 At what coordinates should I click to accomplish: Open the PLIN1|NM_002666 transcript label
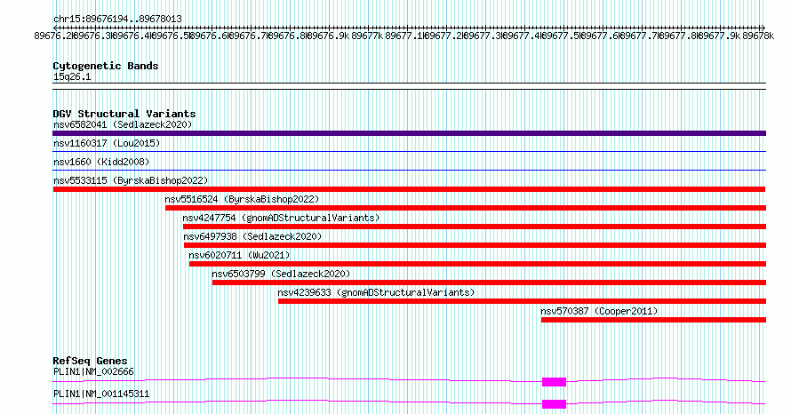(94, 371)
